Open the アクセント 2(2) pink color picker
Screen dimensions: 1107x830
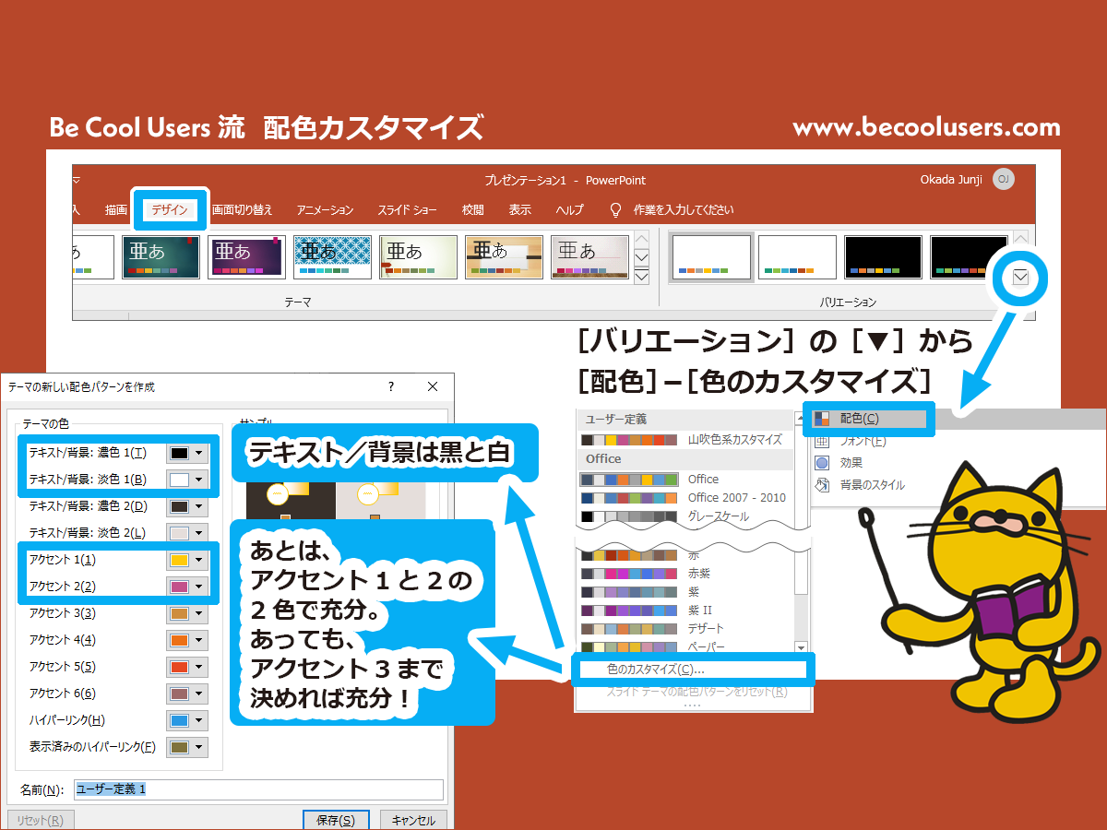188,587
